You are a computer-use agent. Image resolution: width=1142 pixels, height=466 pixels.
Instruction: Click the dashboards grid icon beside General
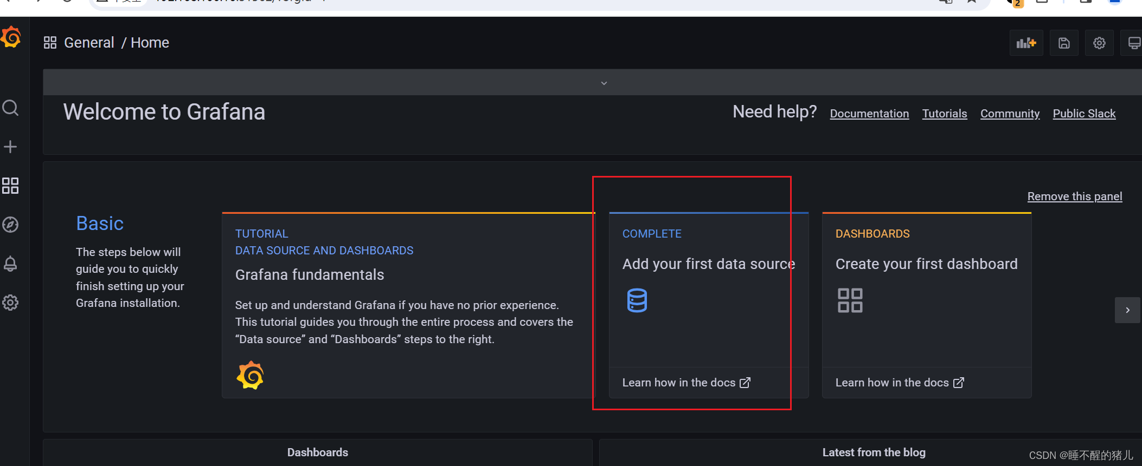[x=50, y=43]
